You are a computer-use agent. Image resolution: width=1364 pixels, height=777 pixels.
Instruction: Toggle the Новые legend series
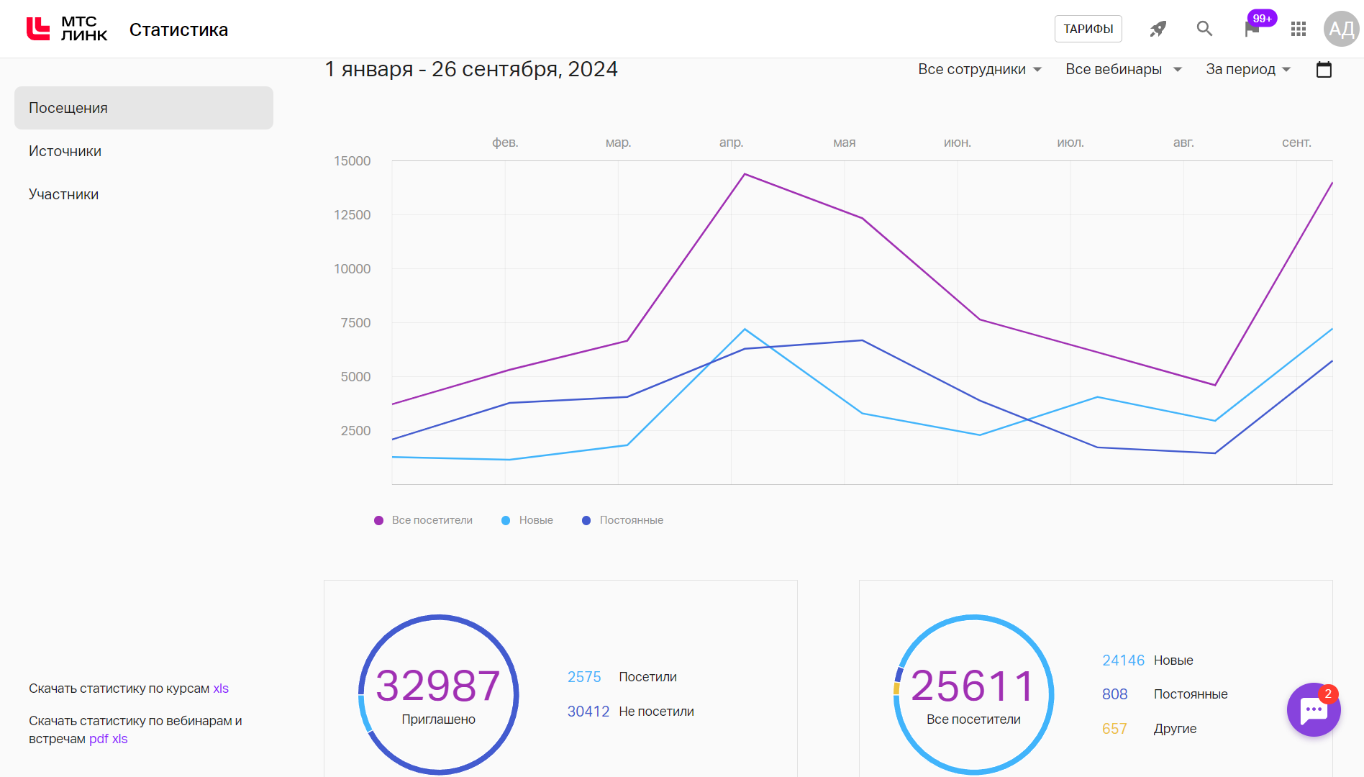click(x=527, y=520)
